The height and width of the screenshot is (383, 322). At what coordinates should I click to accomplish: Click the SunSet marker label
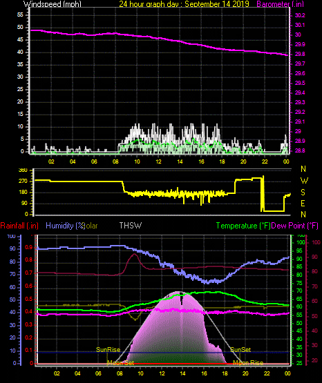point(240,350)
